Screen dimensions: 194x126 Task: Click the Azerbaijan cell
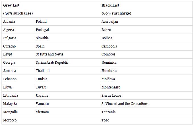click(110, 21)
